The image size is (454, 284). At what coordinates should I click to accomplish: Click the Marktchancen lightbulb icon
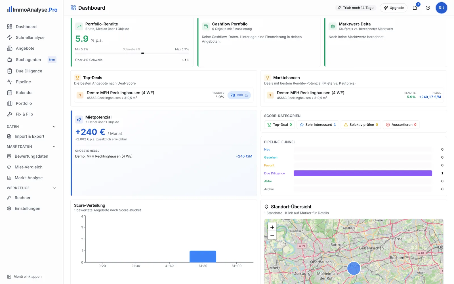click(x=268, y=78)
